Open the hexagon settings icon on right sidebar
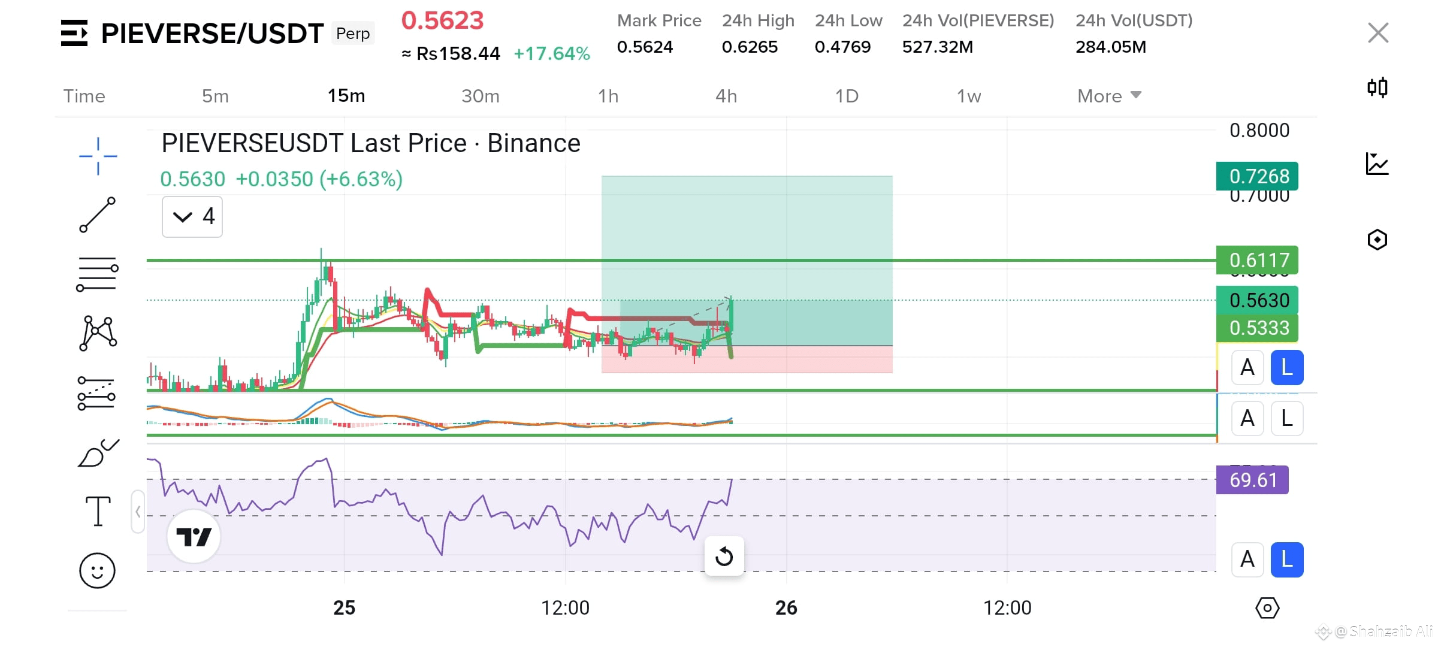Viewport: 1438px width, 647px height. pyautogui.click(x=1377, y=240)
